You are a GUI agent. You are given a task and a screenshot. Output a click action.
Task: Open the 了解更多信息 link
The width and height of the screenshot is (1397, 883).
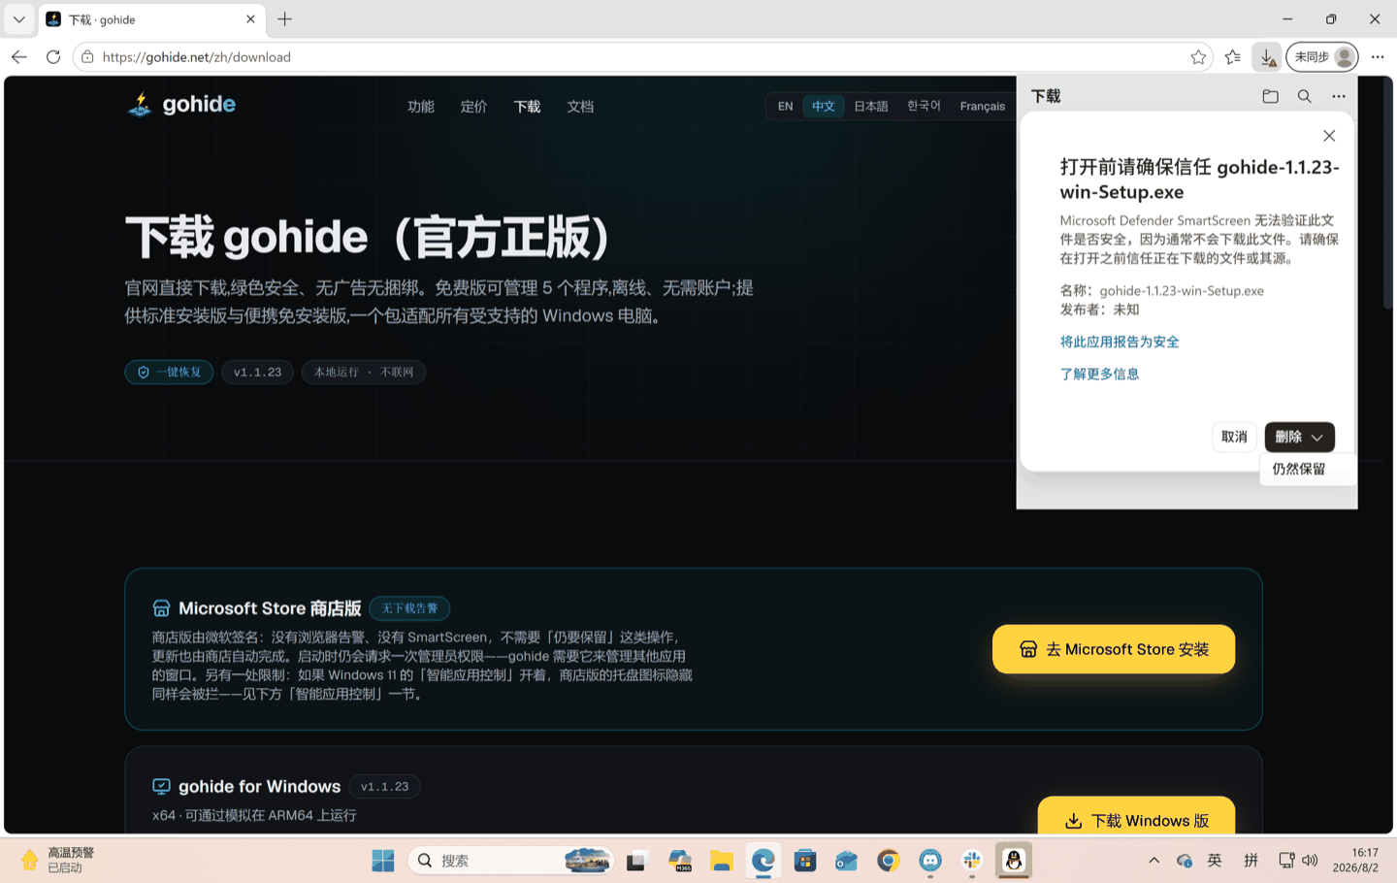[1100, 374]
